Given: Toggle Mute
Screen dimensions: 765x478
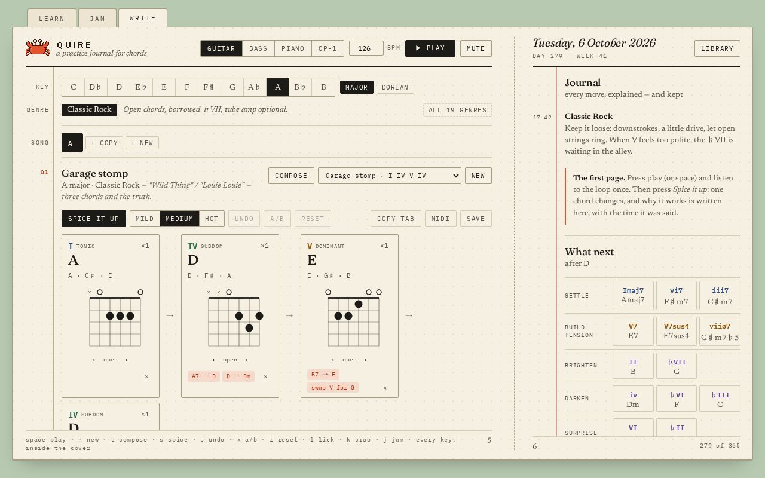Looking at the screenshot, I should pos(476,48).
